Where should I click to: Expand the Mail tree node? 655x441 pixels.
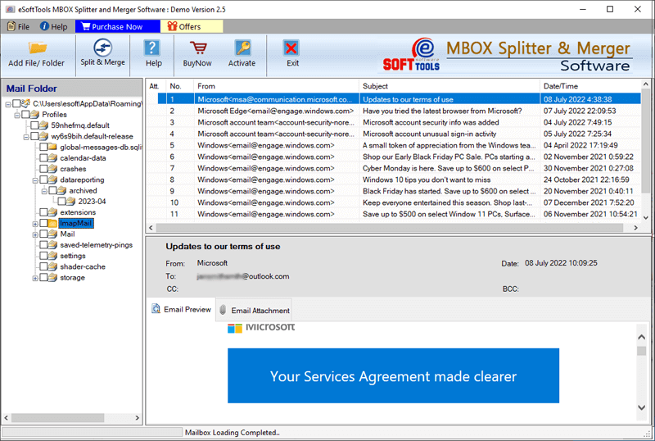tap(35, 234)
